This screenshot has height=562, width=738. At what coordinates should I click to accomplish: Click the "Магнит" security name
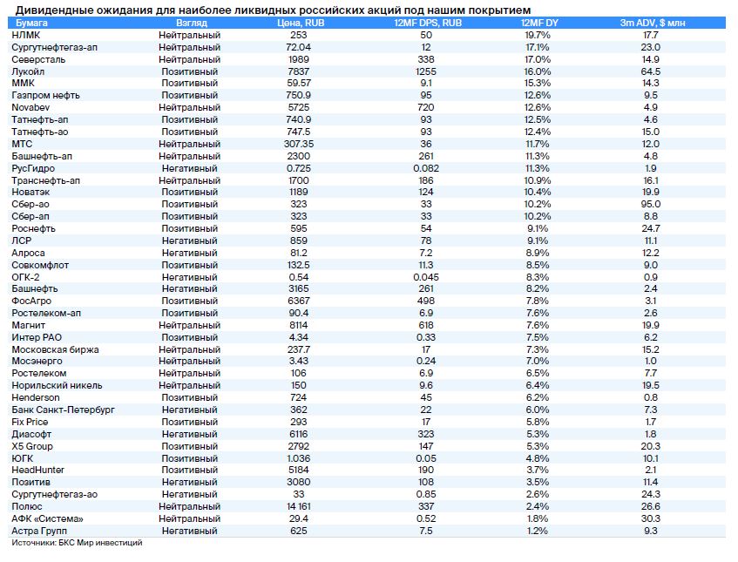tap(29, 326)
